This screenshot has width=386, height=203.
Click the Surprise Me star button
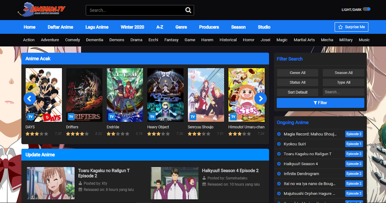click(x=351, y=27)
